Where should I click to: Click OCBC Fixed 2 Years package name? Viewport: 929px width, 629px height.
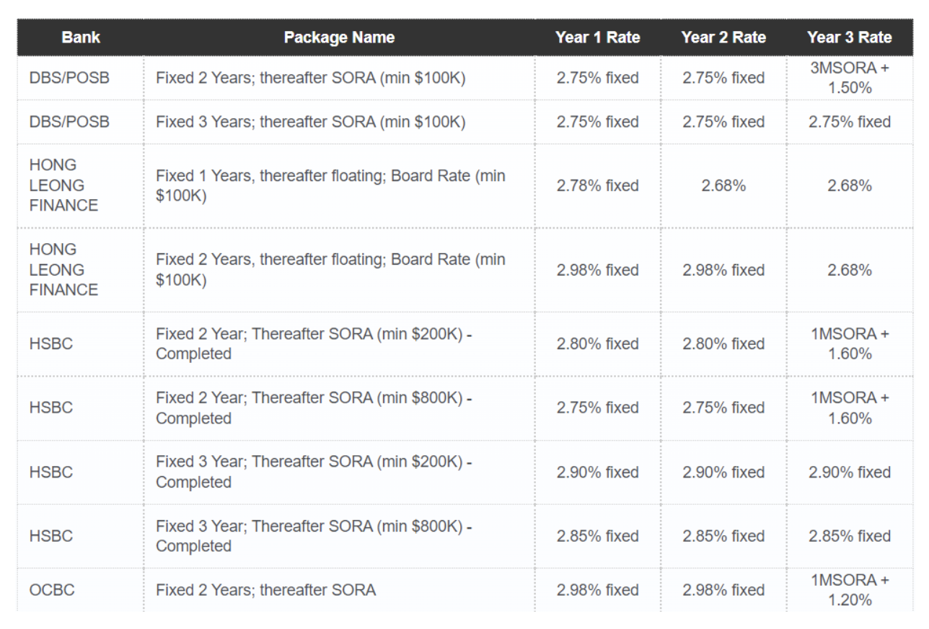click(x=265, y=590)
